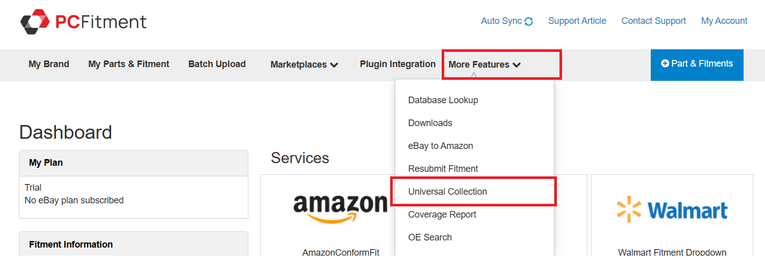The height and width of the screenshot is (274, 765).
Task: Click the Walmart spark logo
Action: 628,209
